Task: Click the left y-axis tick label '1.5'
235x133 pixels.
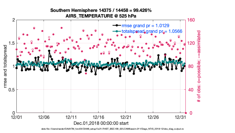Action: coord(12,43)
